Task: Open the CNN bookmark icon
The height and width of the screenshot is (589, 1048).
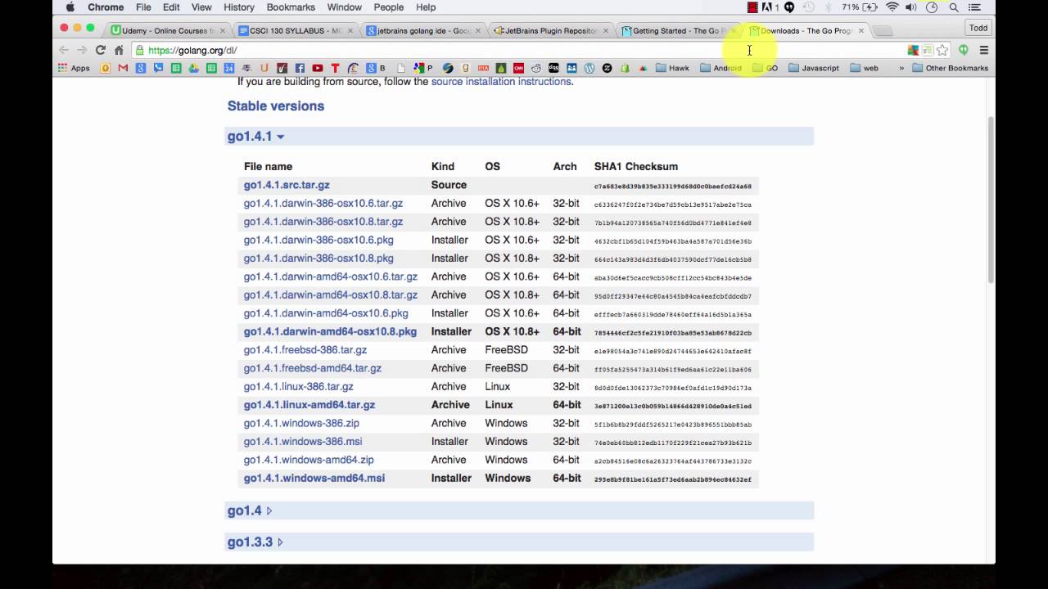Action: coord(518,68)
